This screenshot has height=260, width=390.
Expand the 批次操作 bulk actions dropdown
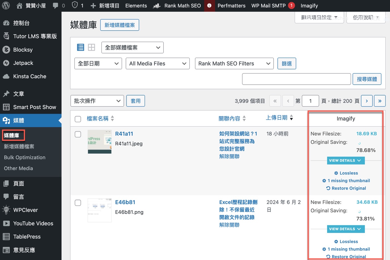tap(97, 101)
